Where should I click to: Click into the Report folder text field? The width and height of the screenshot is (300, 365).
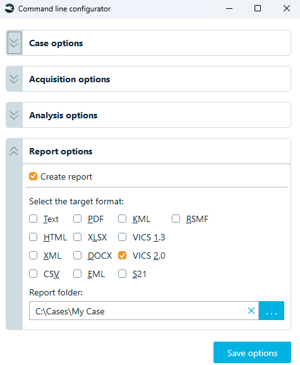(x=138, y=311)
